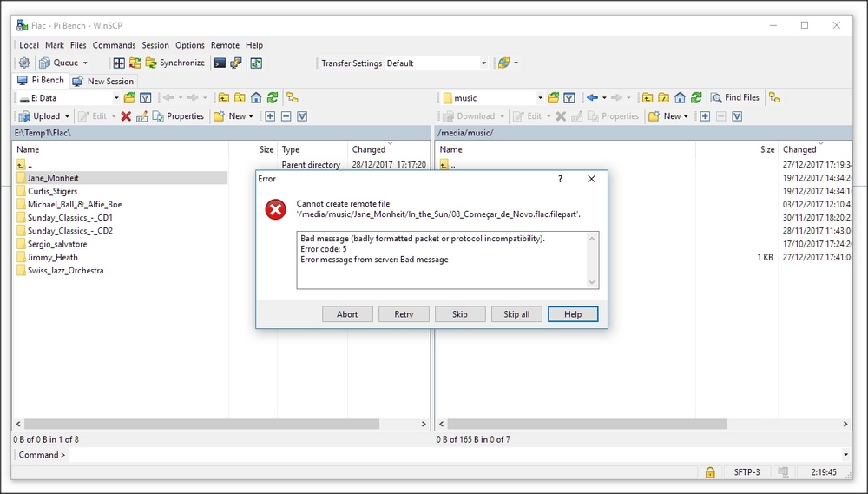Abort the failed file transfer
This screenshot has height=494, width=868.
tap(347, 314)
